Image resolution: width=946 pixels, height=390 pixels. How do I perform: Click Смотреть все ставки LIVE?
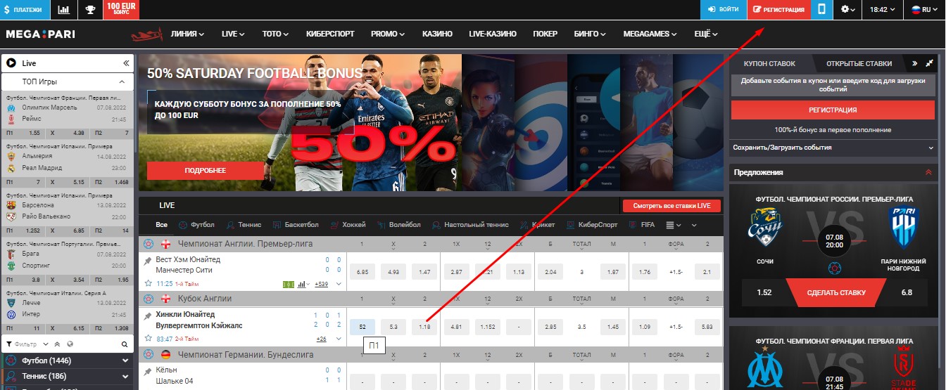point(671,206)
